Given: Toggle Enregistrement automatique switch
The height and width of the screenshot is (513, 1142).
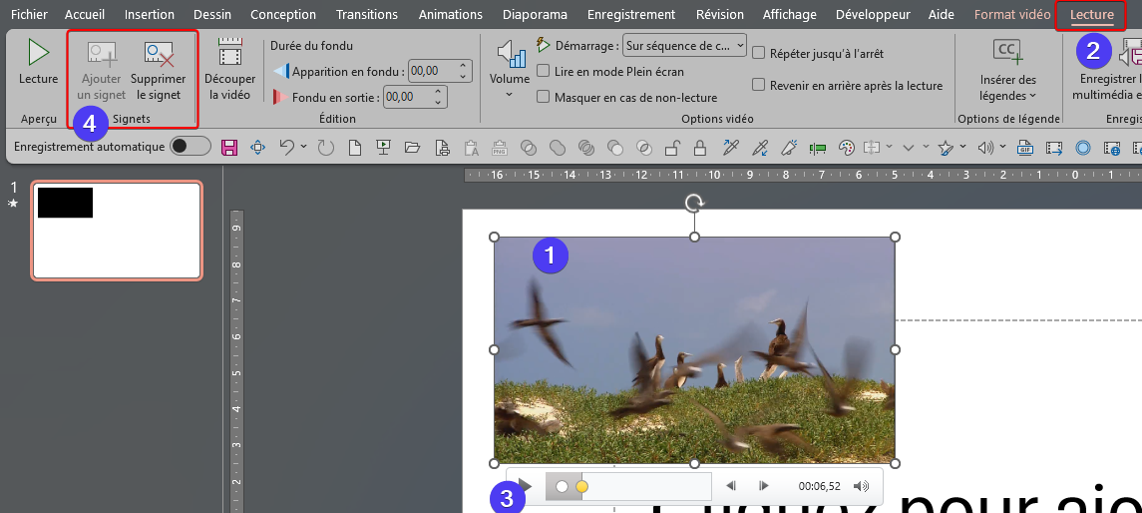Looking at the screenshot, I should 190,147.
